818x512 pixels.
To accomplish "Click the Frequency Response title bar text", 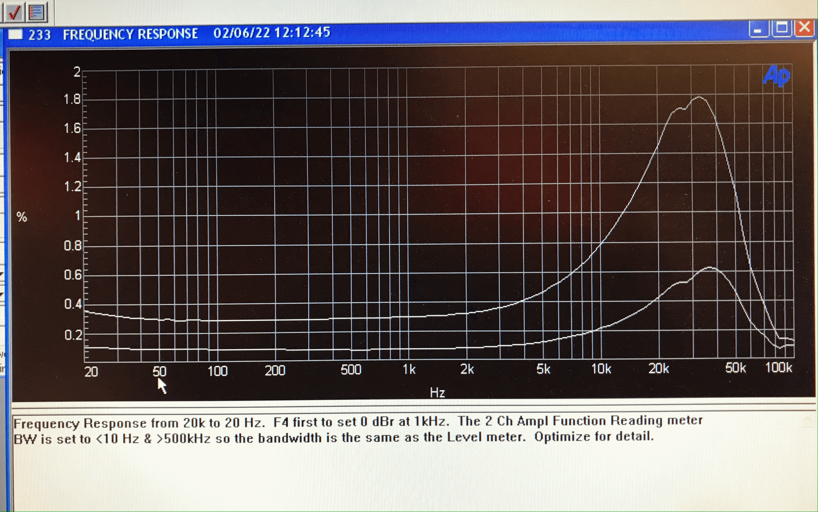I will 130,34.
